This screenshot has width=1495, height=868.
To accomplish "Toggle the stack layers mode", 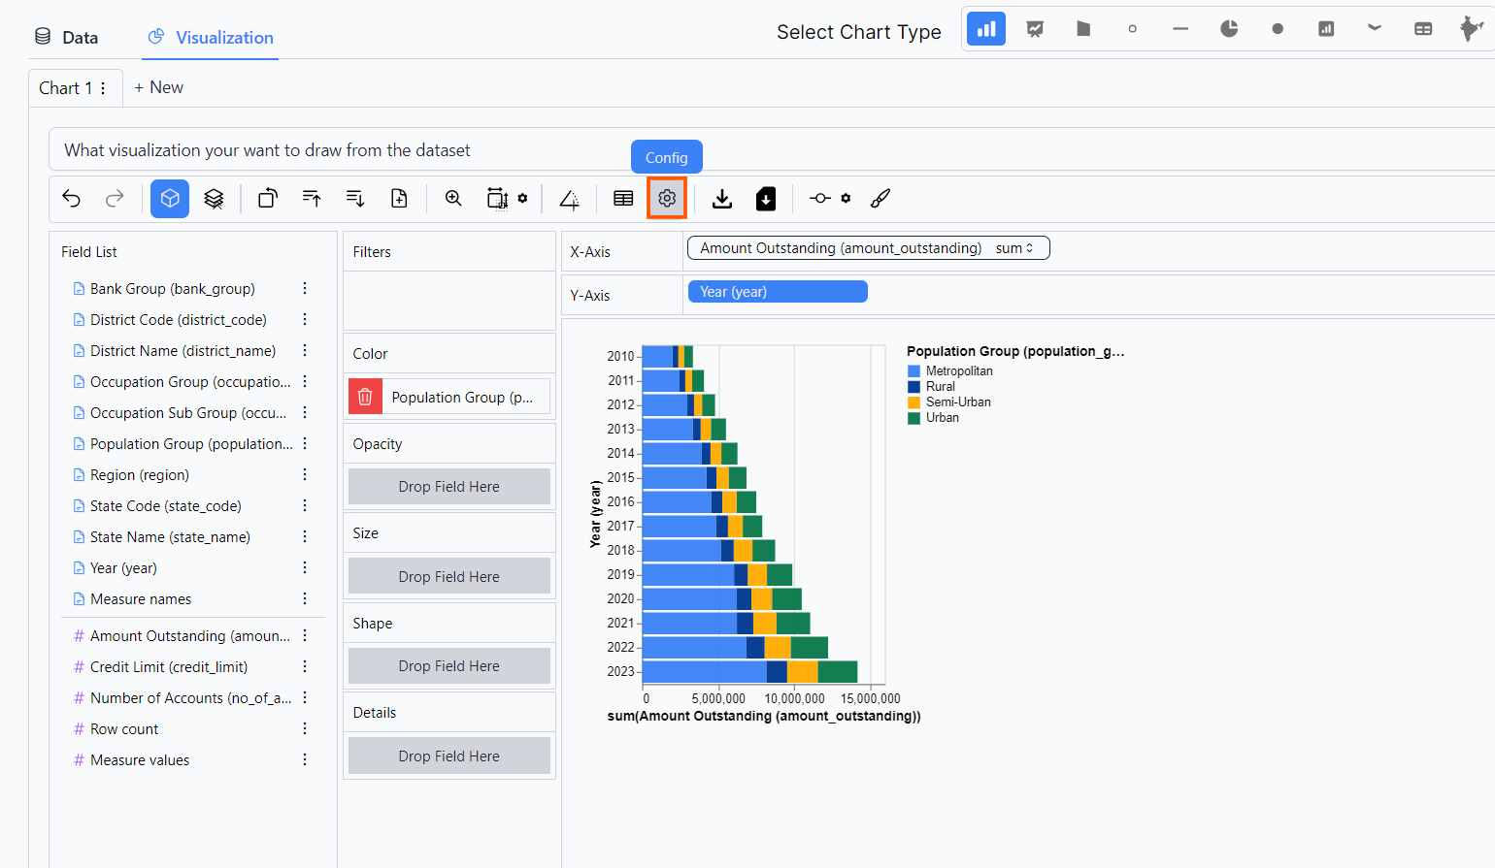I will tap(214, 199).
